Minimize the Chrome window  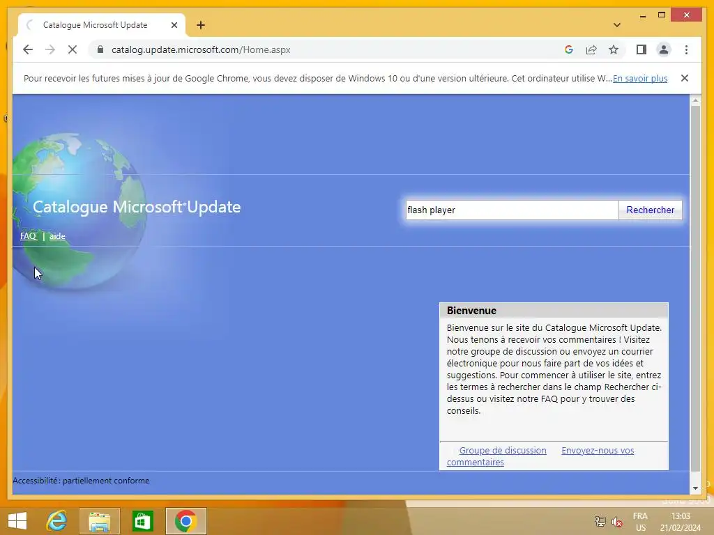pyautogui.click(x=642, y=15)
